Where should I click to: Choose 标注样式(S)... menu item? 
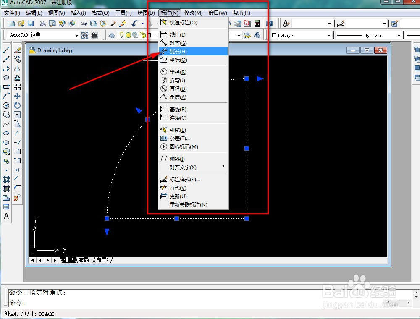pos(193,180)
